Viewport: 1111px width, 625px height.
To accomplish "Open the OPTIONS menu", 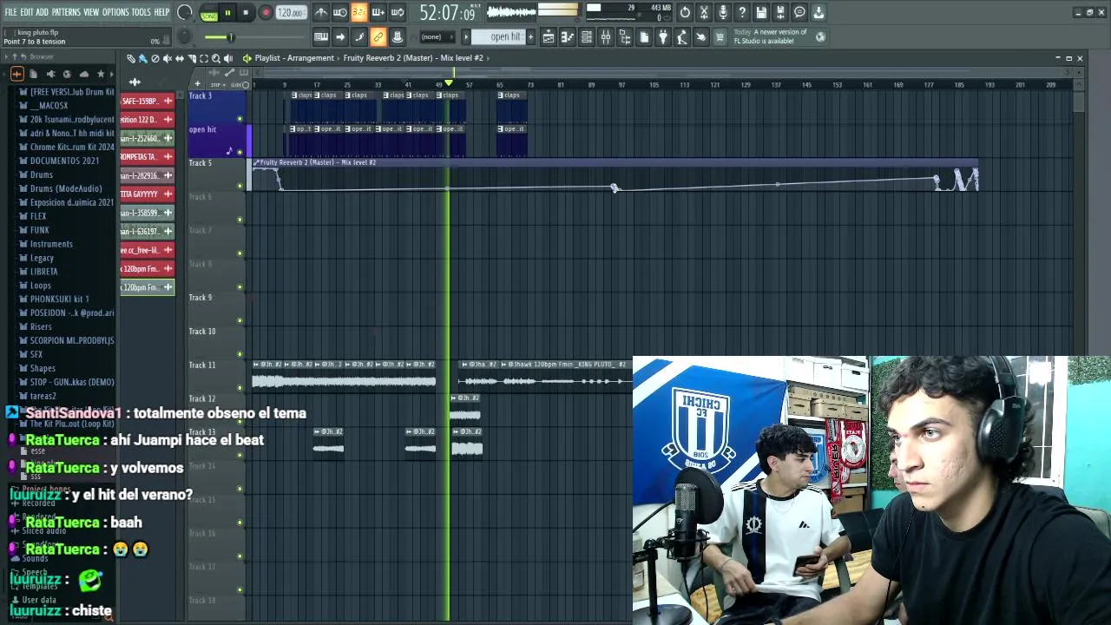I will tap(115, 12).
